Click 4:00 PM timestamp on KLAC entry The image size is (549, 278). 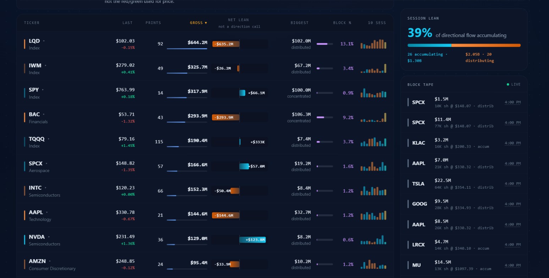click(x=512, y=143)
